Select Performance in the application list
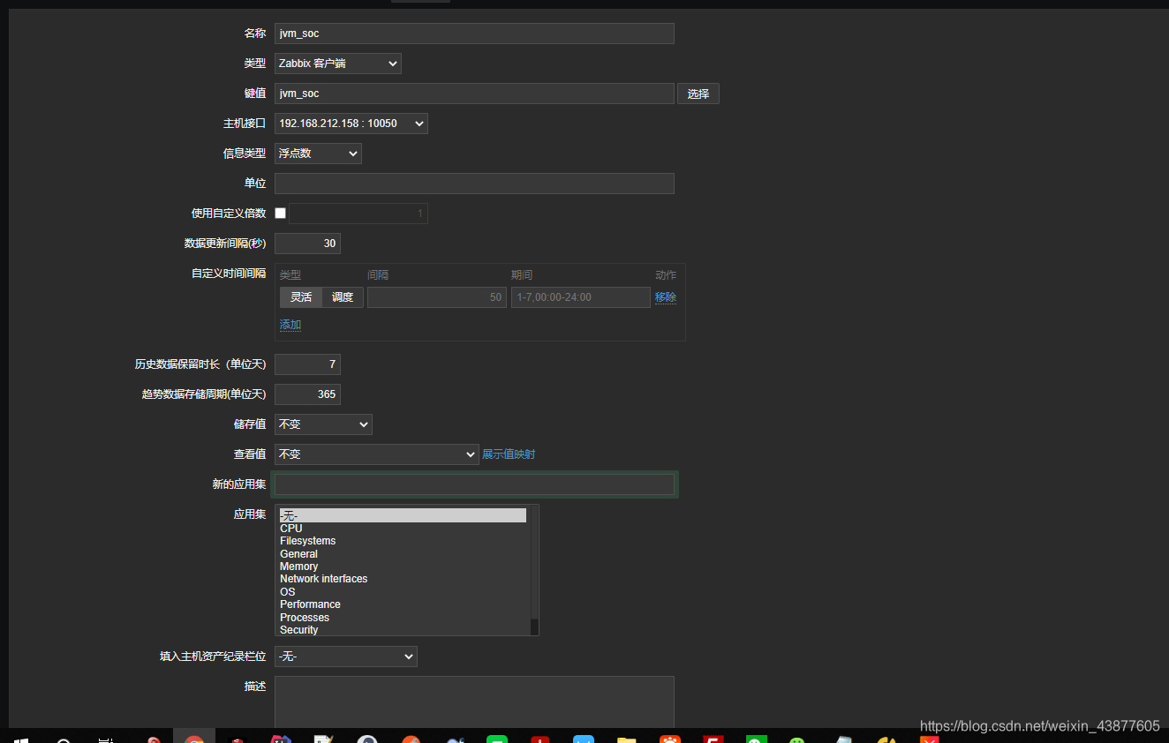The width and height of the screenshot is (1169, 743). tap(403, 604)
